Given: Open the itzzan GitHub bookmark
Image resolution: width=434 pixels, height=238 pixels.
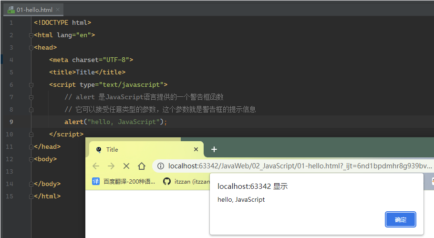Looking at the screenshot, I should 186,182.
